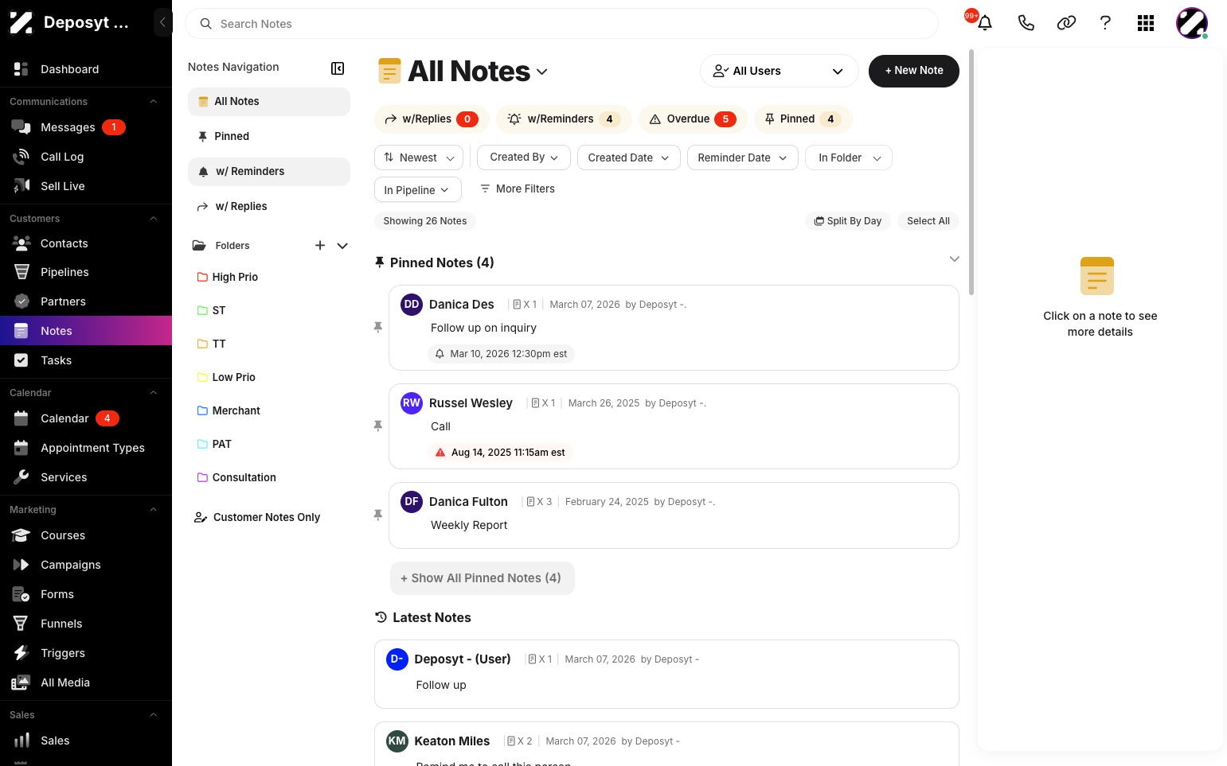Collapse the Folders list chevron
Image resolution: width=1227 pixels, height=766 pixels.
coord(342,246)
